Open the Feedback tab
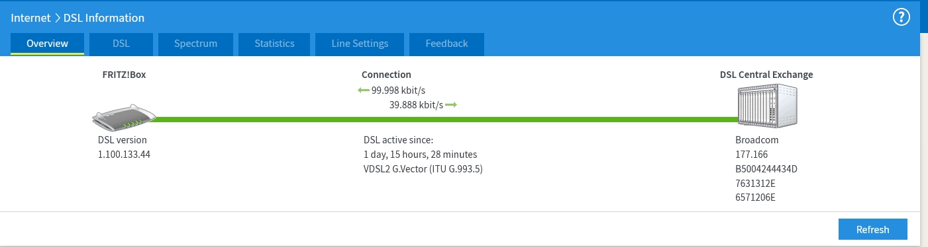Image resolution: width=928 pixels, height=247 pixels. coord(446,44)
